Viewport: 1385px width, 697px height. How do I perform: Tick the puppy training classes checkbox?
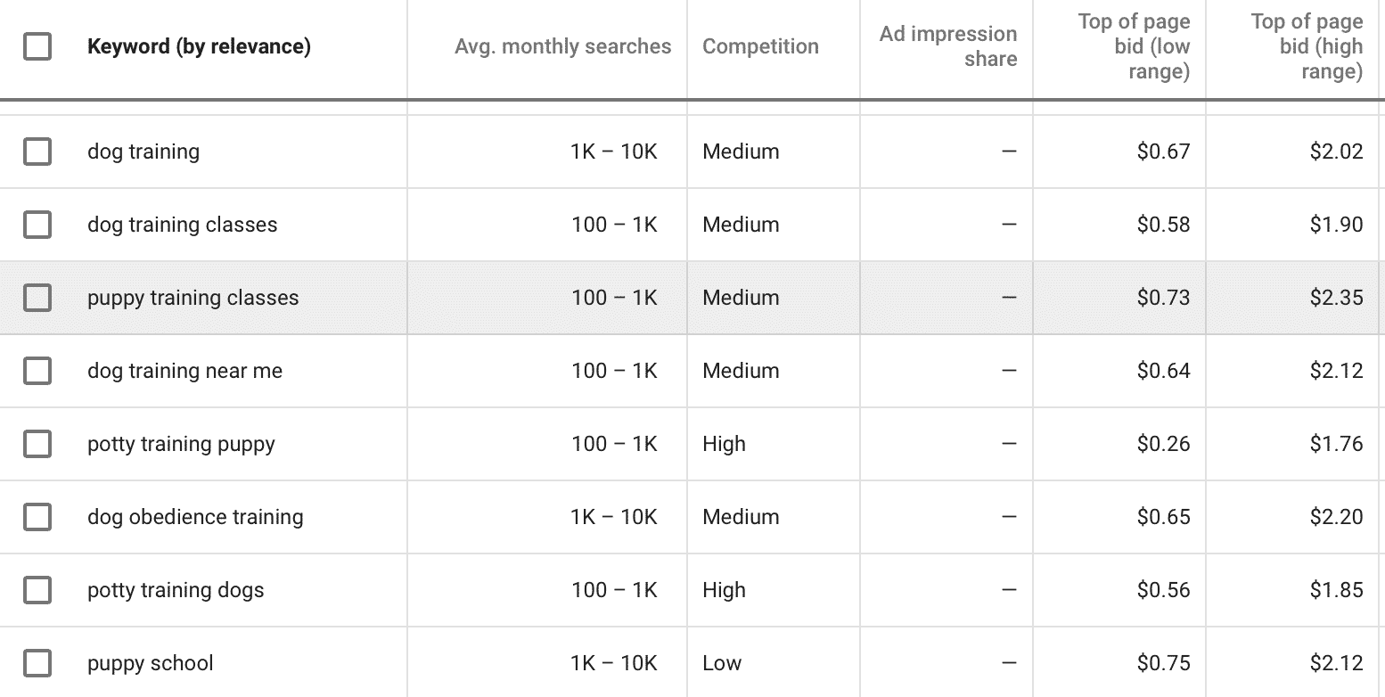pos(37,298)
